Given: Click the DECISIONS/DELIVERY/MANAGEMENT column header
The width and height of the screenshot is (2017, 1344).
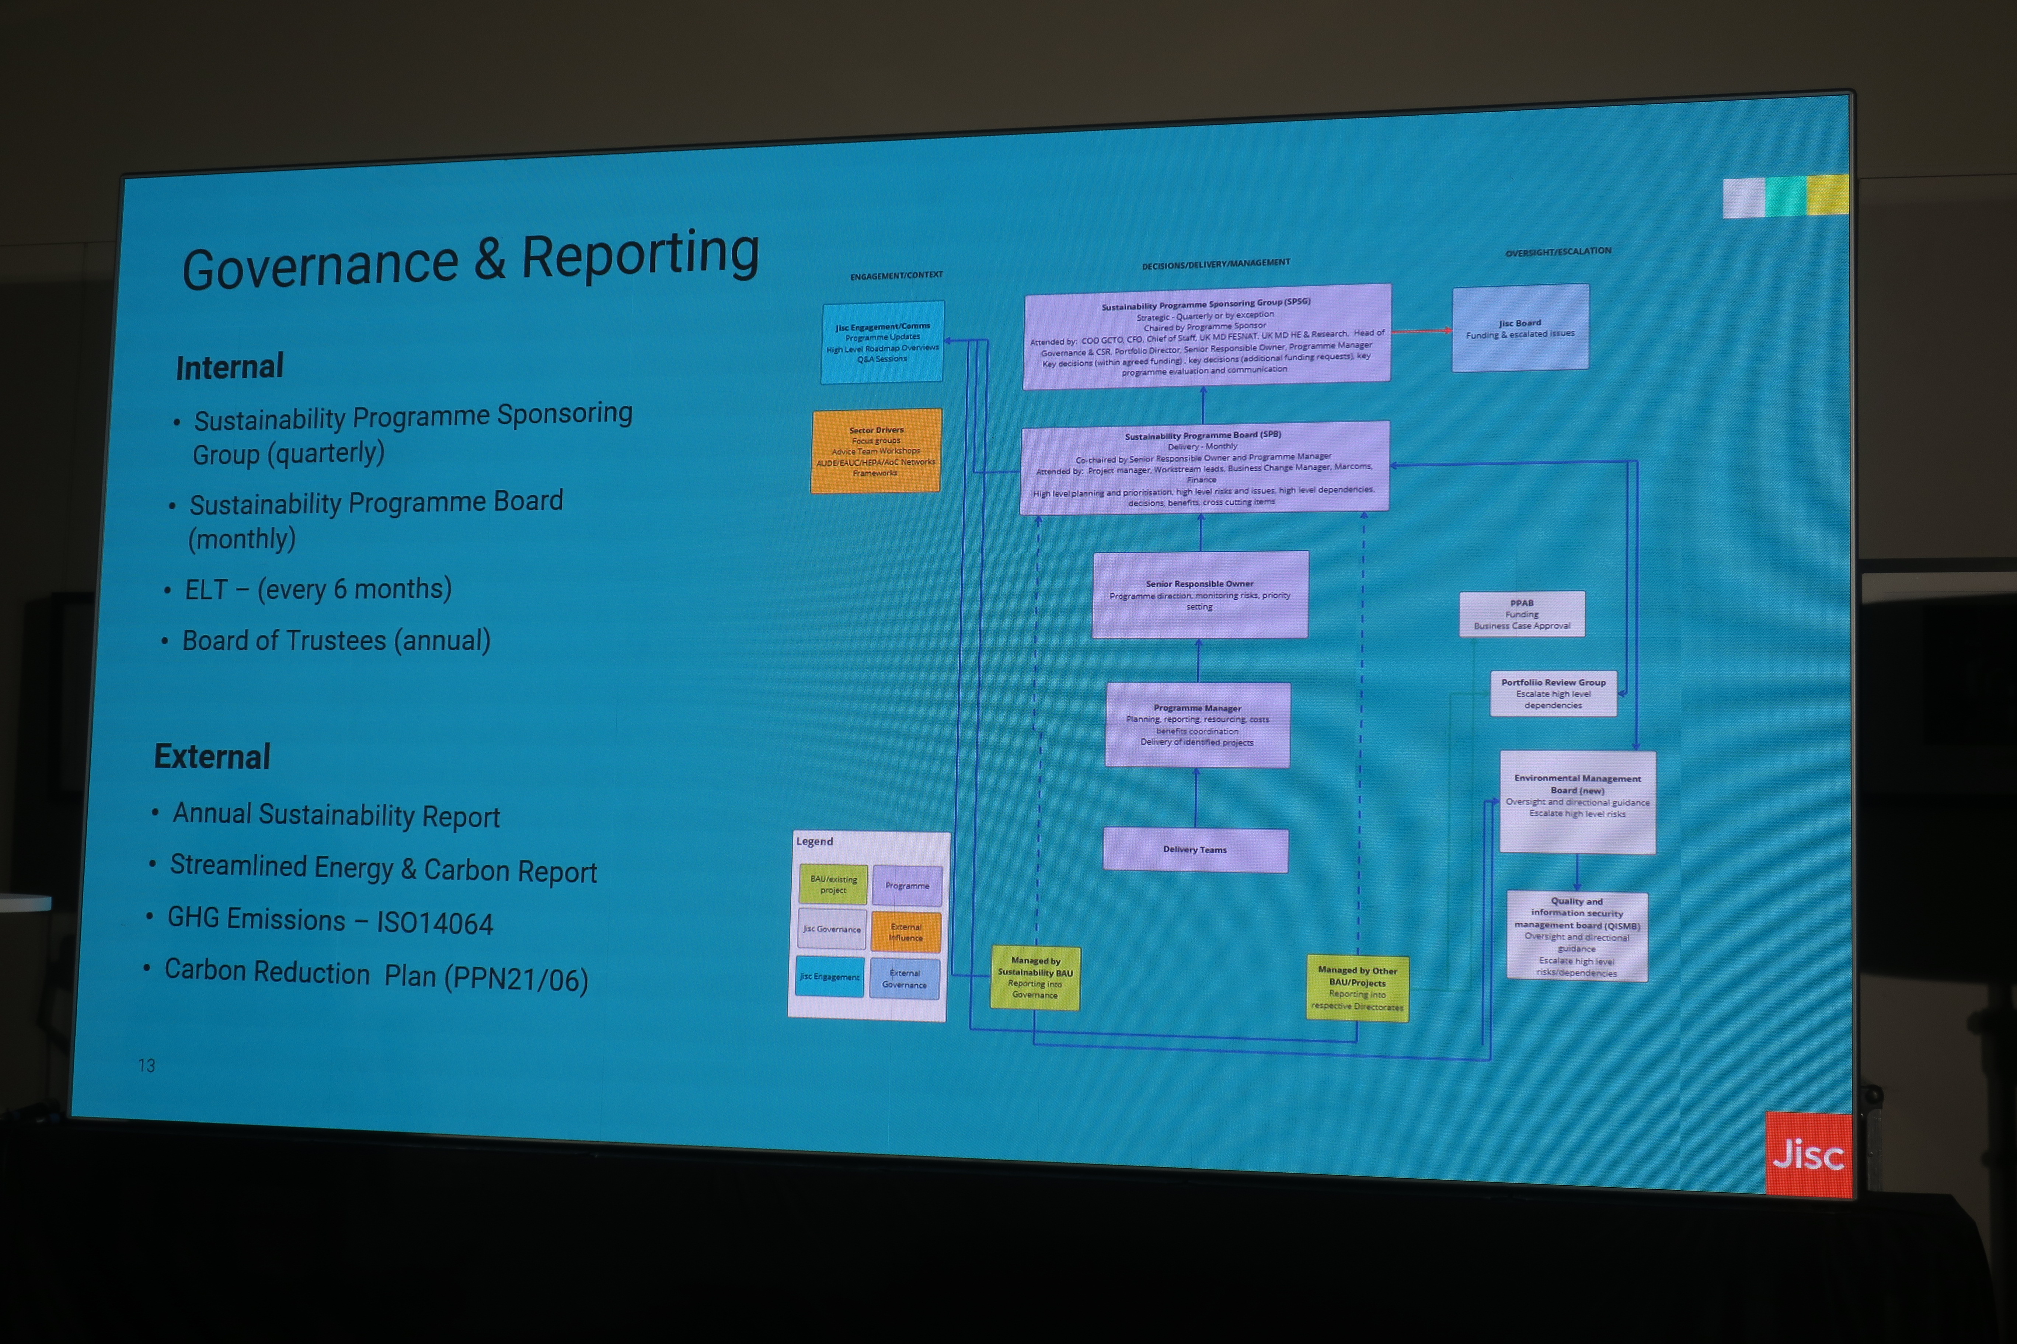Looking at the screenshot, I should pyautogui.click(x=1215, y=264).
